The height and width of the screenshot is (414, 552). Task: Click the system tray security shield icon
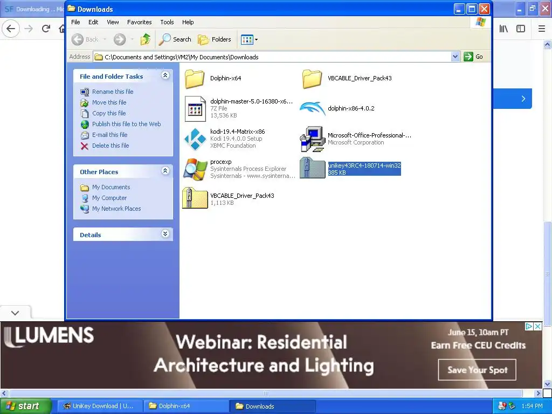[502, 406]
